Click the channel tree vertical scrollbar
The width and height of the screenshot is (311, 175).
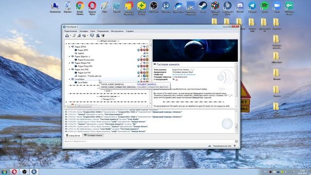(x=150, y=72)
